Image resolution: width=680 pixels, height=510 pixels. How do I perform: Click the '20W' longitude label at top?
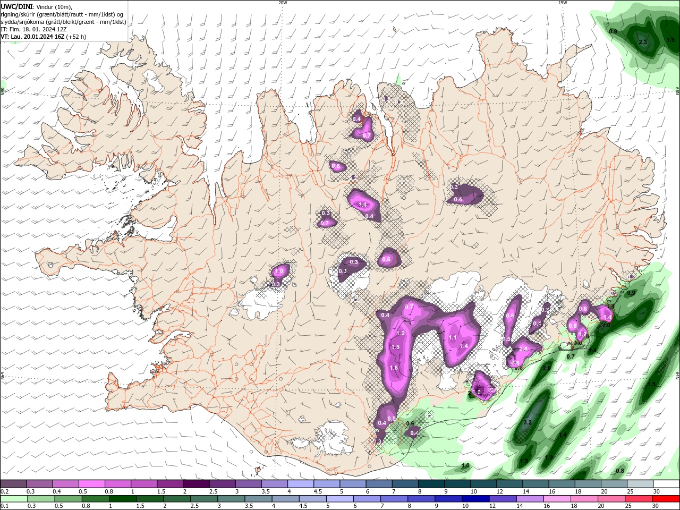coord(283,3)
